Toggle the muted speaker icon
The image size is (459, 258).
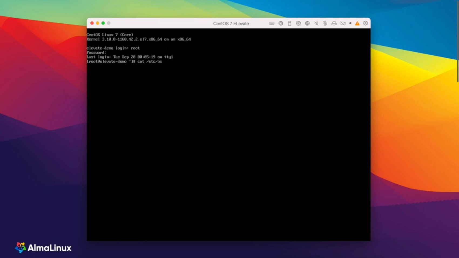[316, 23]
